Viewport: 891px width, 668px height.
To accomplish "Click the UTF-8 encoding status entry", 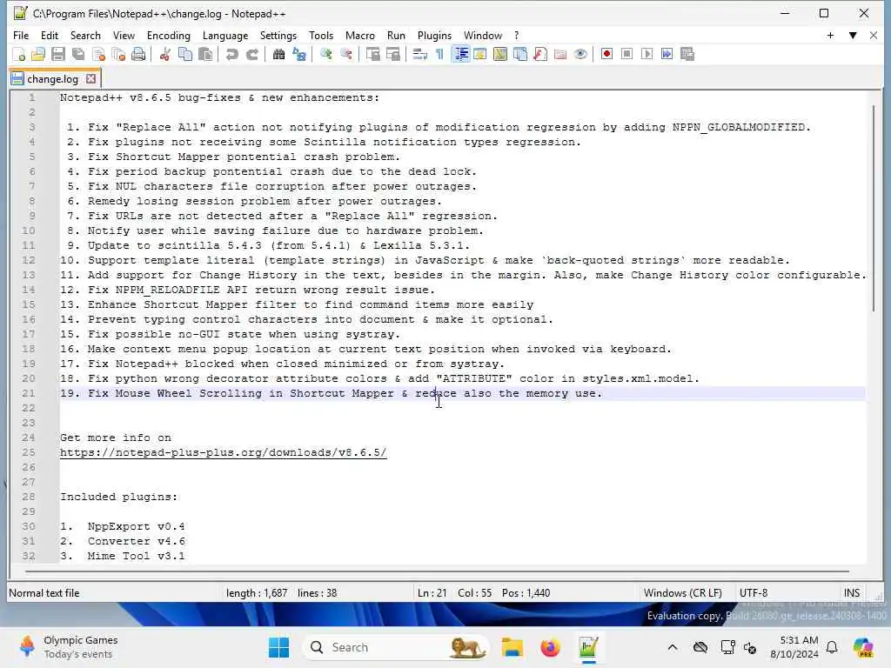I will click(x=753, y=593).
